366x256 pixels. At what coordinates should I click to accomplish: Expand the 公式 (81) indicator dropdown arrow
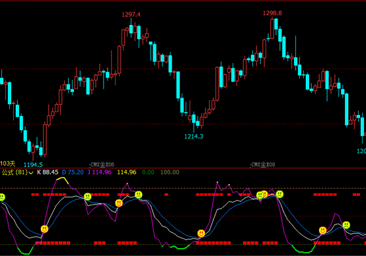point(31,173)
